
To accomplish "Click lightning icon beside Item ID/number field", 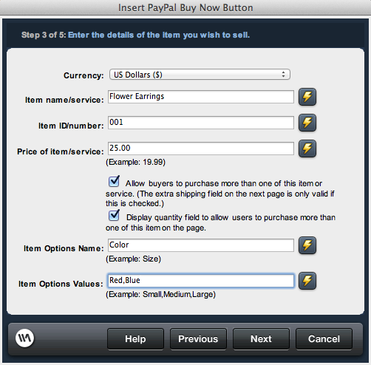I will pyautogui.click(x=307, y=123).
